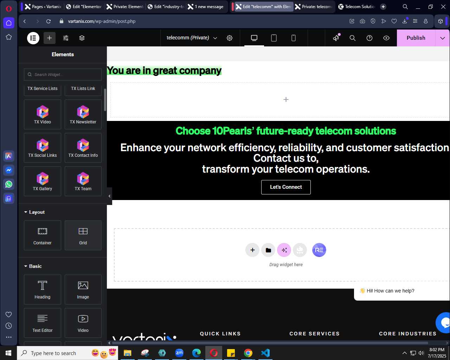This screenshot has width=450, height=360.
Task: Add new section with plus circle
Action: [x=252, y=250]
